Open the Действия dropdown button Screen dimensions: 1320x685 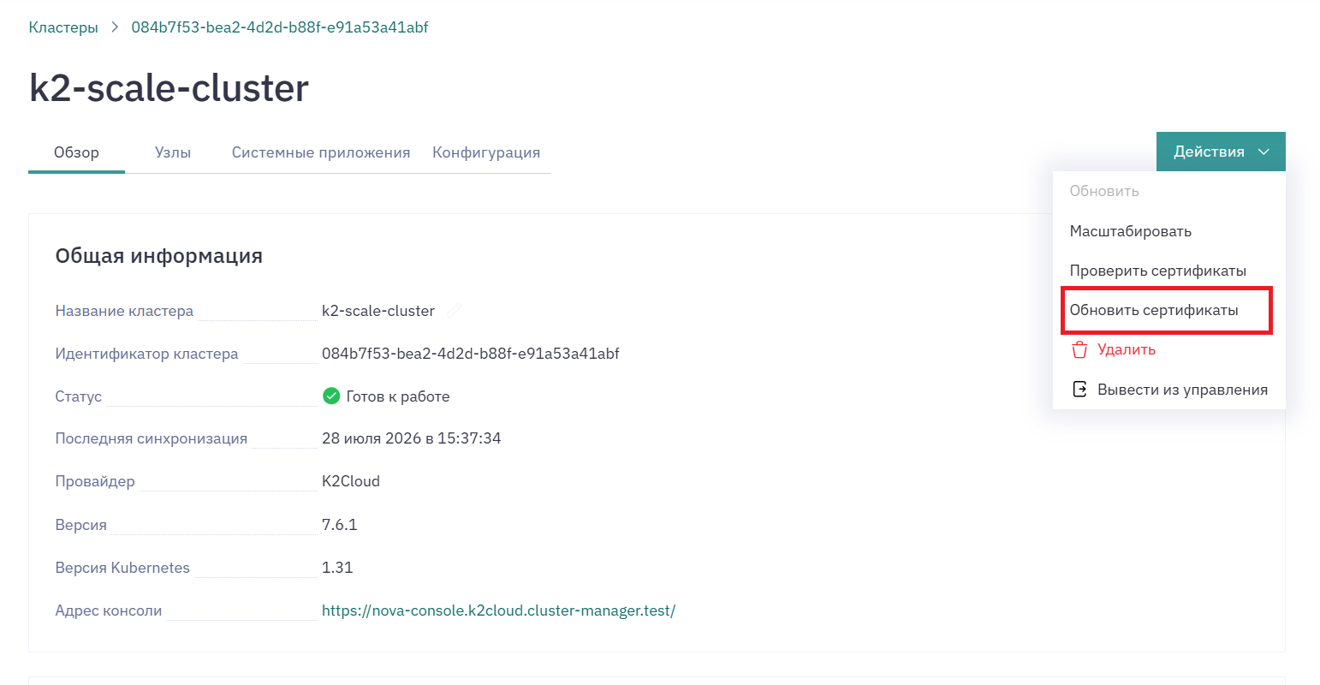click(1221, 152)
